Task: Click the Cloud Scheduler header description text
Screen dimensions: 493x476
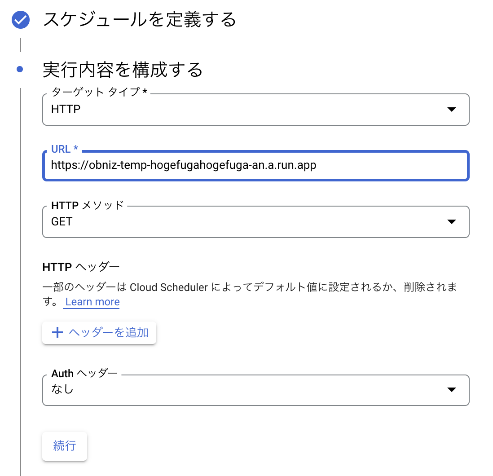Action: point(249,287)
